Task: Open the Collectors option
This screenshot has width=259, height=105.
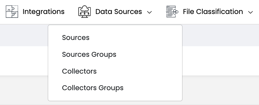Action: tap(79, 71)
